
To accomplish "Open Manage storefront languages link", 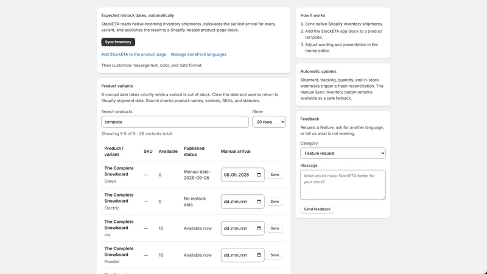I will click(x=198, y=54).
